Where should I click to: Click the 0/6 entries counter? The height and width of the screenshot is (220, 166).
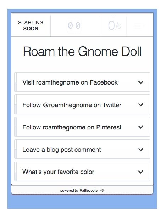coord(114,26)
